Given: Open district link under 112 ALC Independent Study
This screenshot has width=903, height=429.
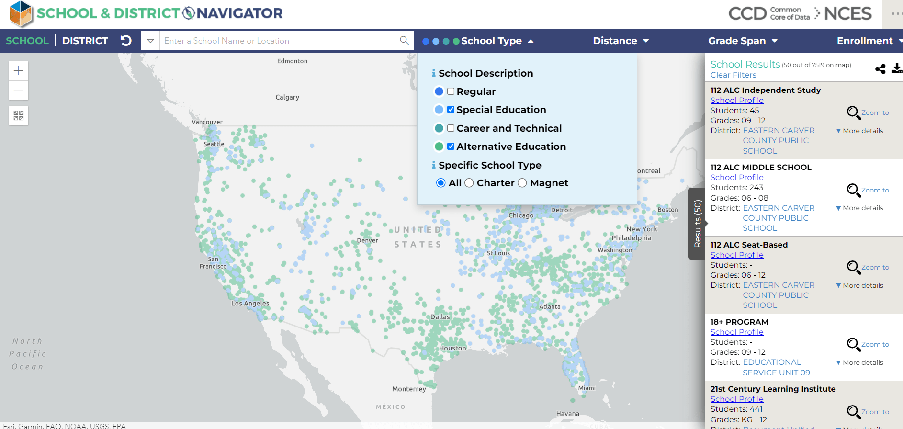Looking at the screenshot, I should (779, 140).
